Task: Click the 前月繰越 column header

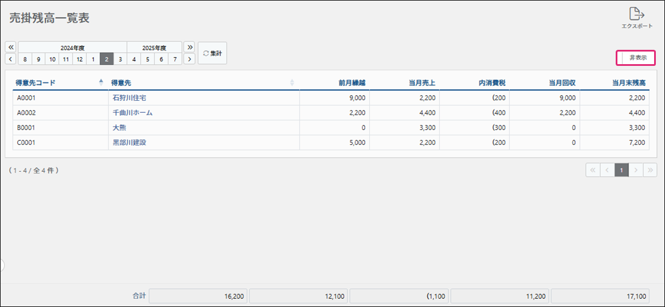Action: pyautogui.click(x=351, y=82)
